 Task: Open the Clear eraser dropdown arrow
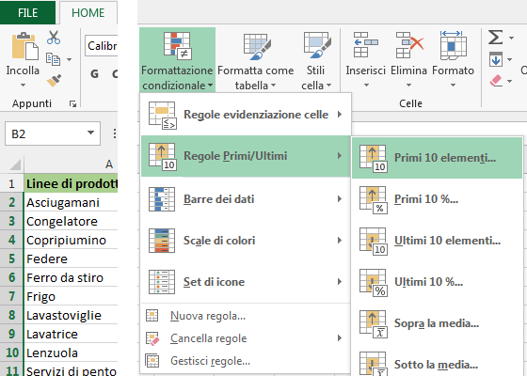[510, 81]
